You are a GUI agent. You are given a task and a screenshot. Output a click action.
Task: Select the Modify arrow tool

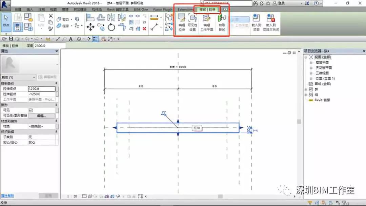click(6, 22)
